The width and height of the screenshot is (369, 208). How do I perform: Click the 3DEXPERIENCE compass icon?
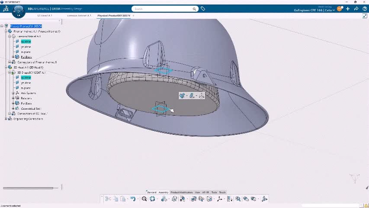18,11
